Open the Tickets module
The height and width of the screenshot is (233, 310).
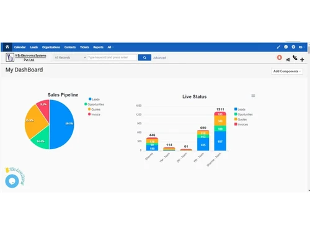(84, 47)
